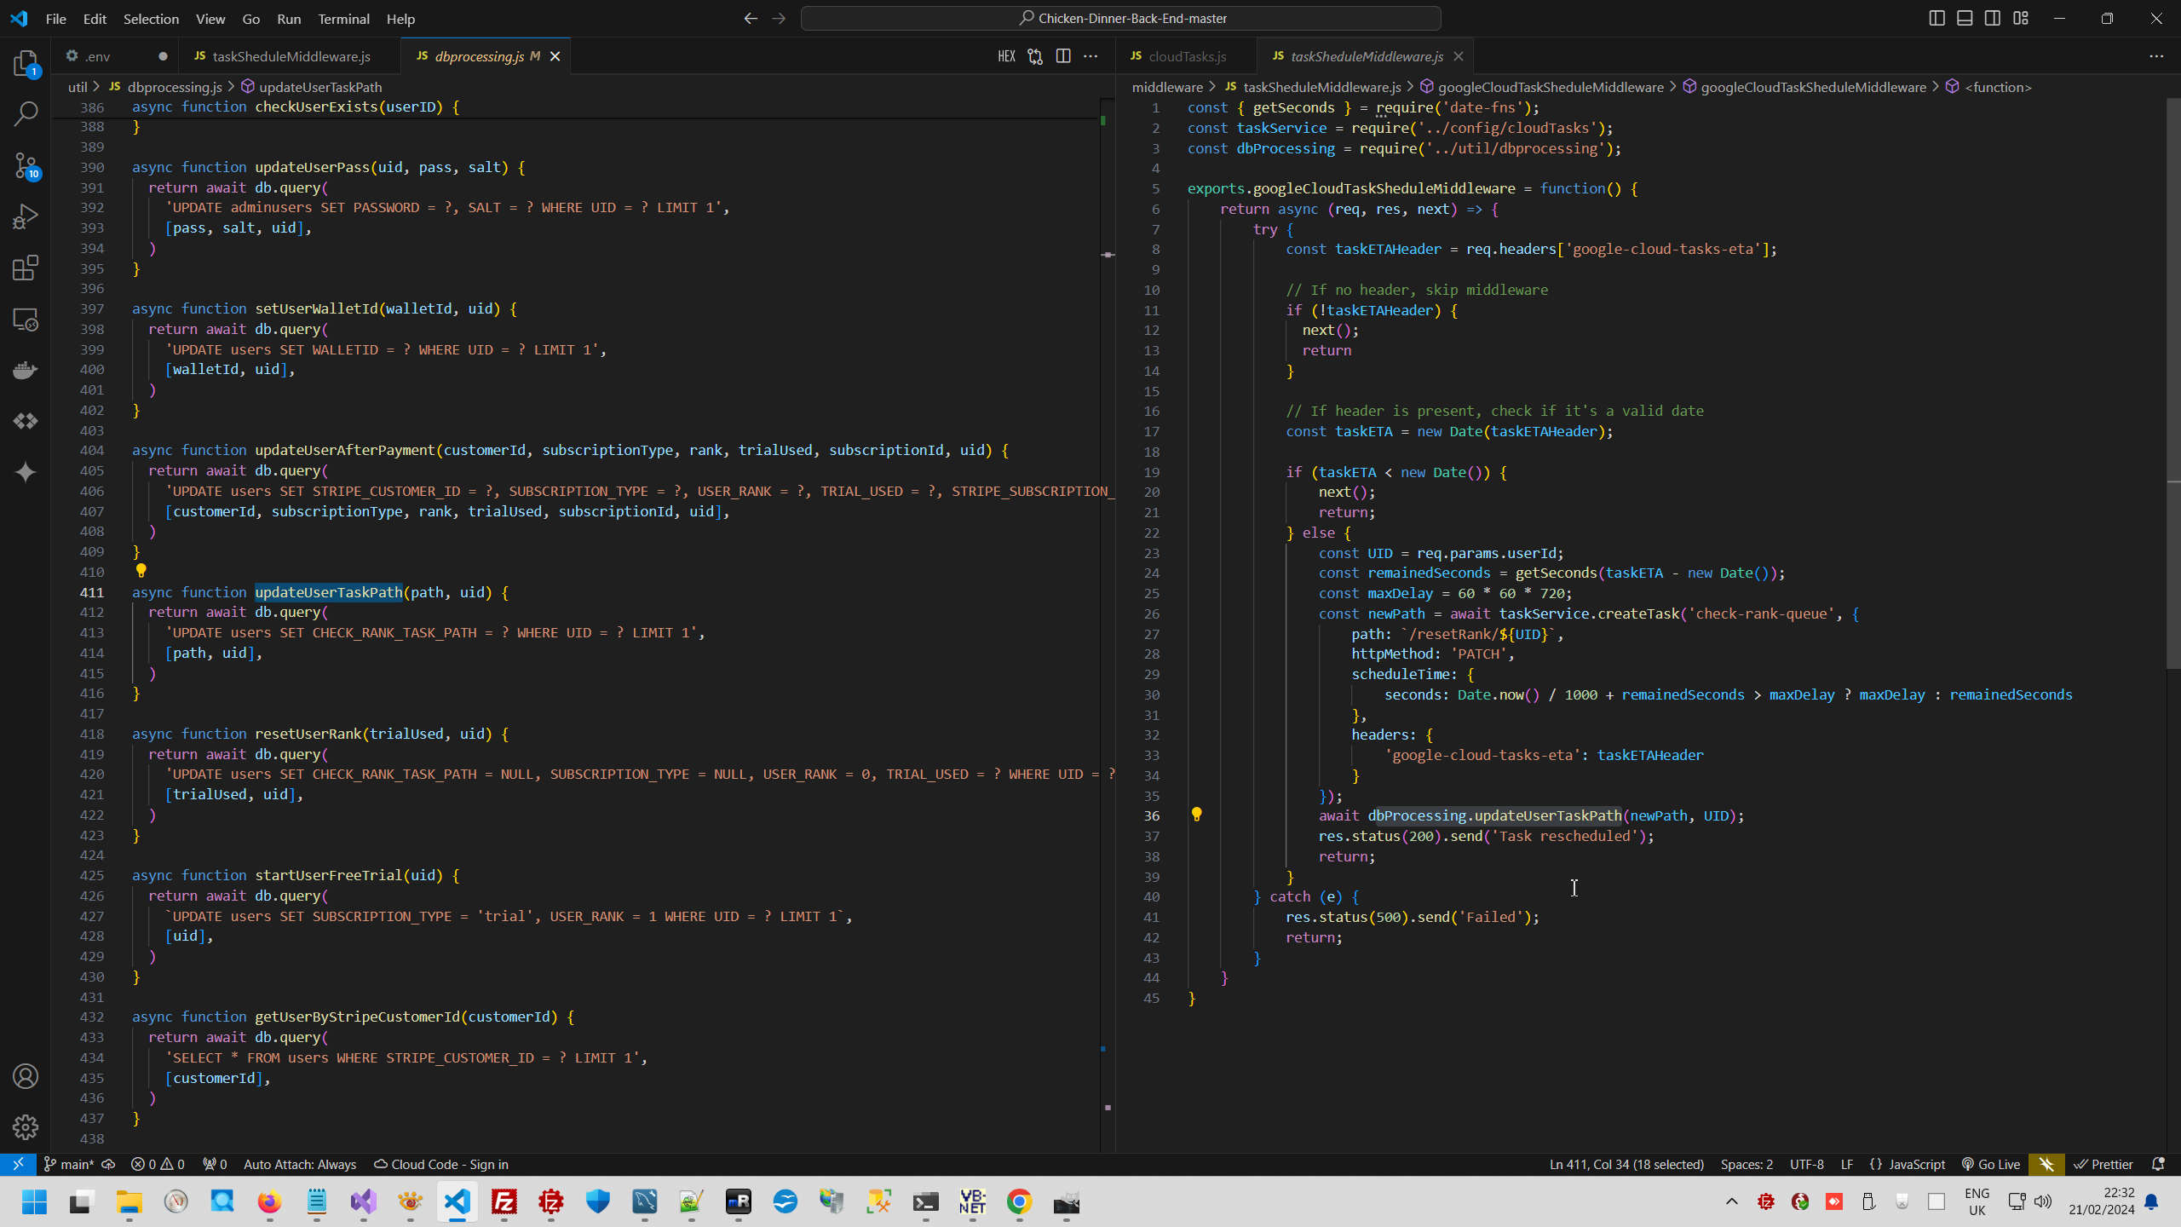Switch to the cloudTasks.js tab

click(1186, 56)
